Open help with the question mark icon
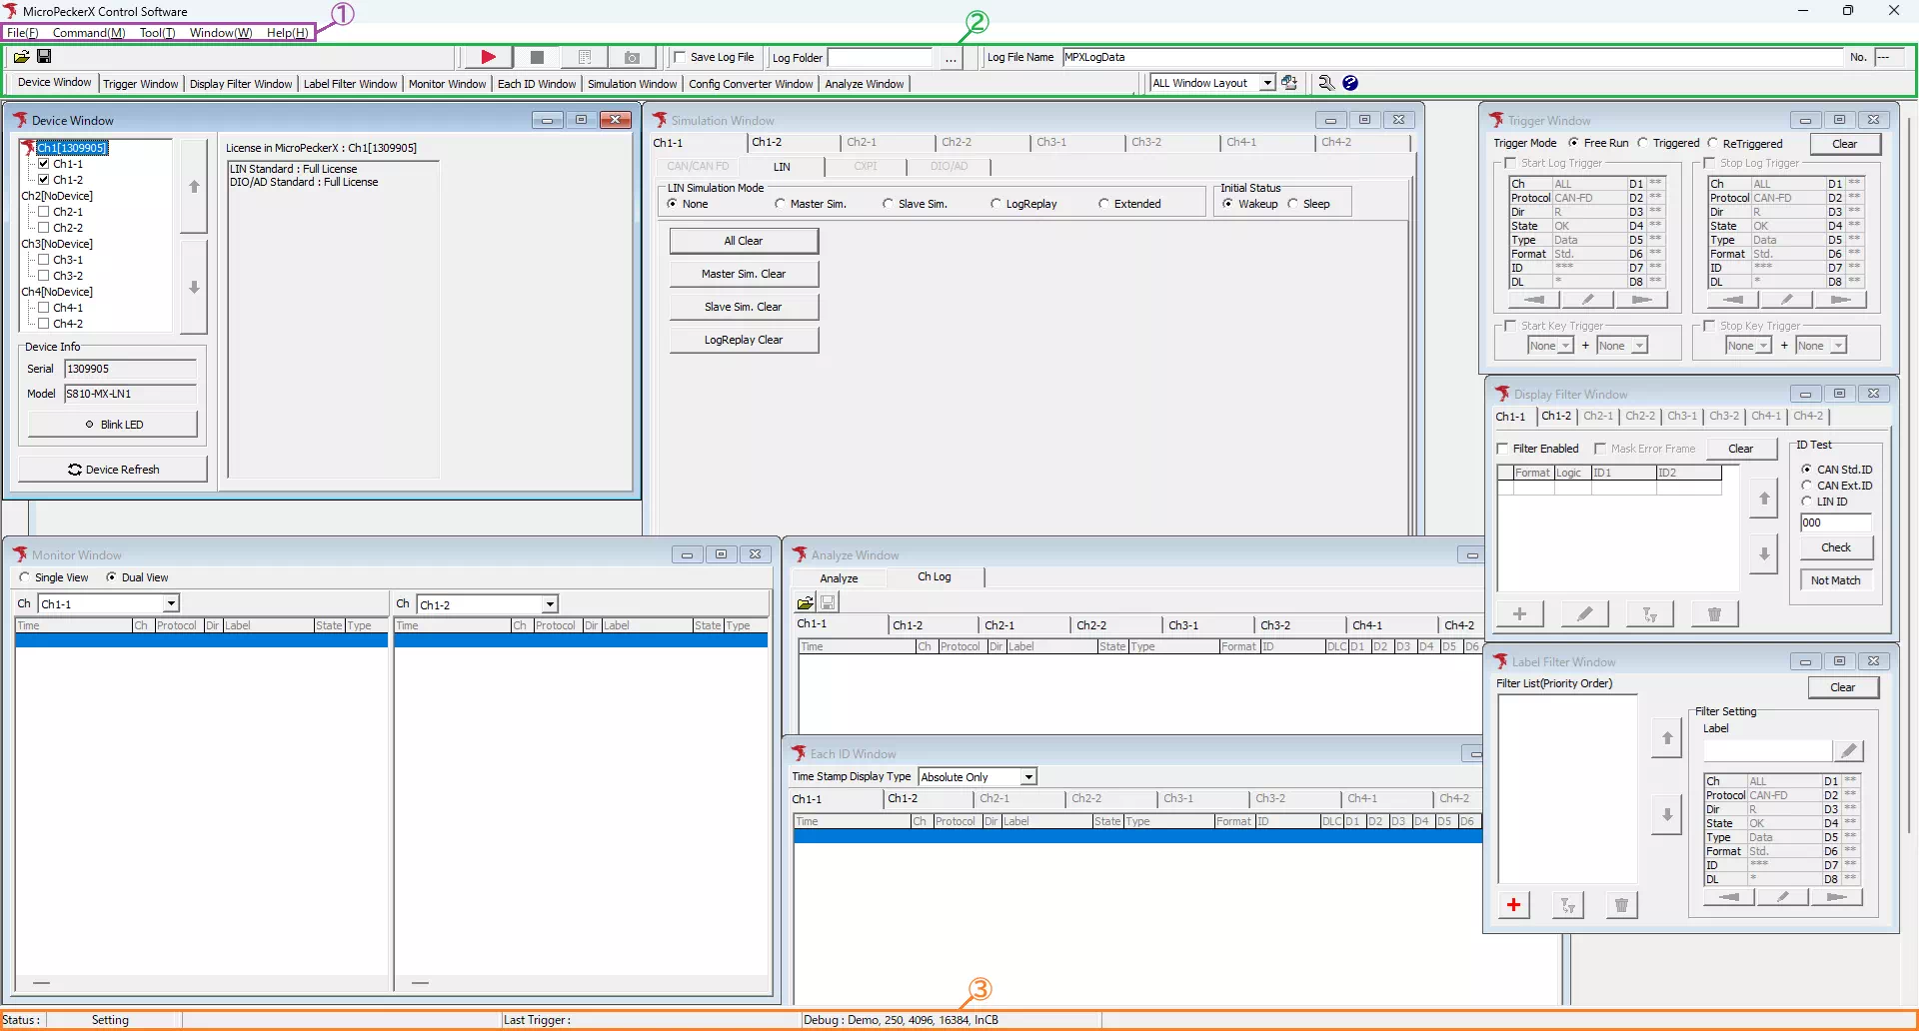This screenshot has height=1031, width=1919. point(1351,83)
